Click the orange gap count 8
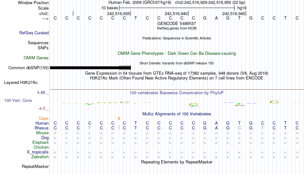This screenshot has width=304, height=174. (x=119, y=119)
